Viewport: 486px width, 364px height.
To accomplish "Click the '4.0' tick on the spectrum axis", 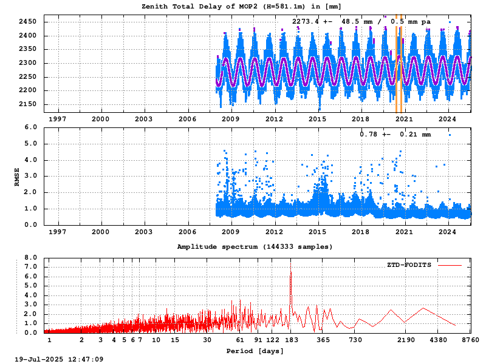I will pos(31,295).
